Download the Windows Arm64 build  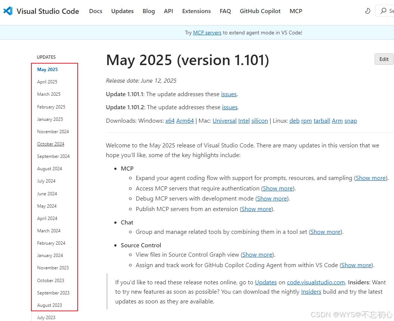click(x=185, y=121)
